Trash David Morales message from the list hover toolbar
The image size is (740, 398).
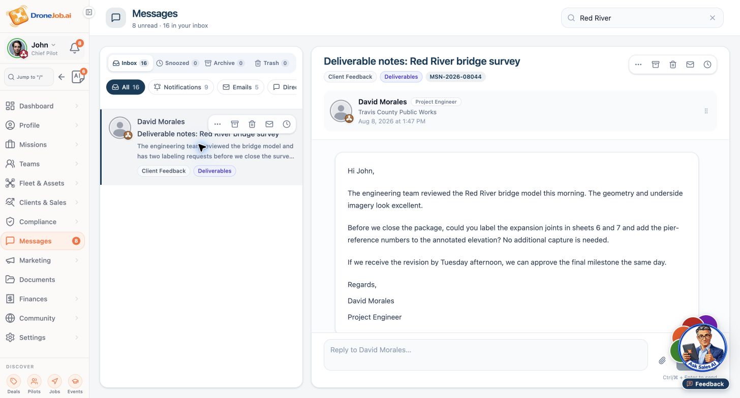coord(252,124)
